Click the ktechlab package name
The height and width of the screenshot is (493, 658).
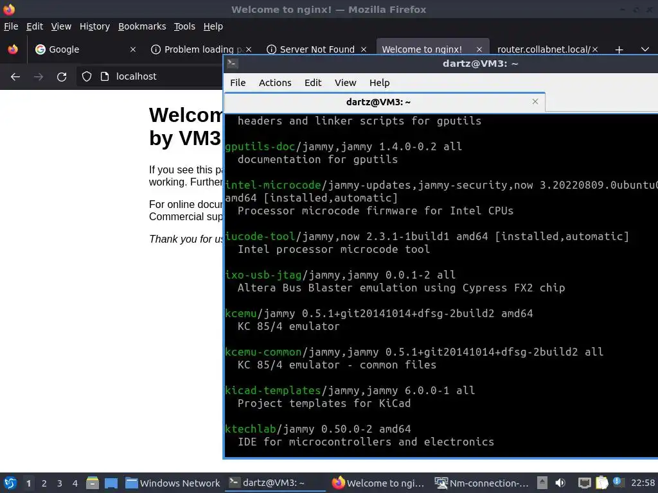coord(251,429)
